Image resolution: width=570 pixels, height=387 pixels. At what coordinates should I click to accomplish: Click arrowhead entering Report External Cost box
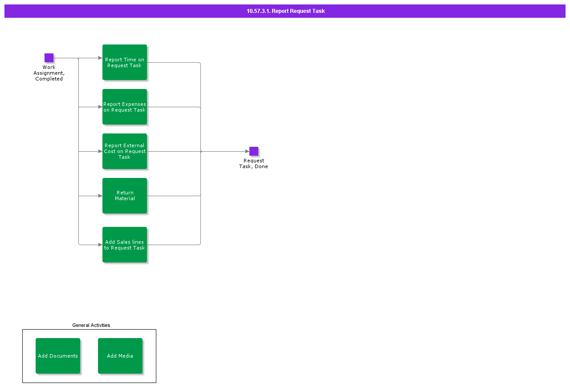[100, 151]
